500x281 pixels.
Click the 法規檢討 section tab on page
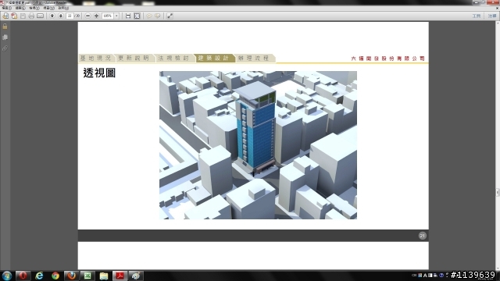(x=173, y=58)
